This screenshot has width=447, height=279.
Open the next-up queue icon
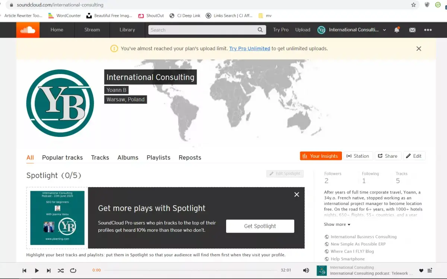[430, 270]
